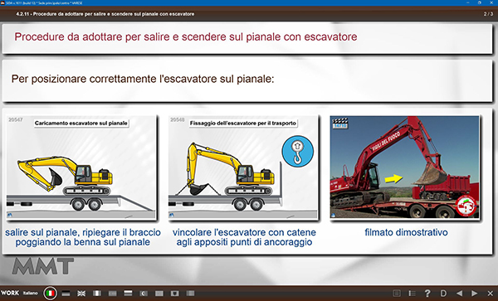This screenshot has height=301, width=498.
Task: Click the square panel icon beside list icon
Action: (397, 293)
